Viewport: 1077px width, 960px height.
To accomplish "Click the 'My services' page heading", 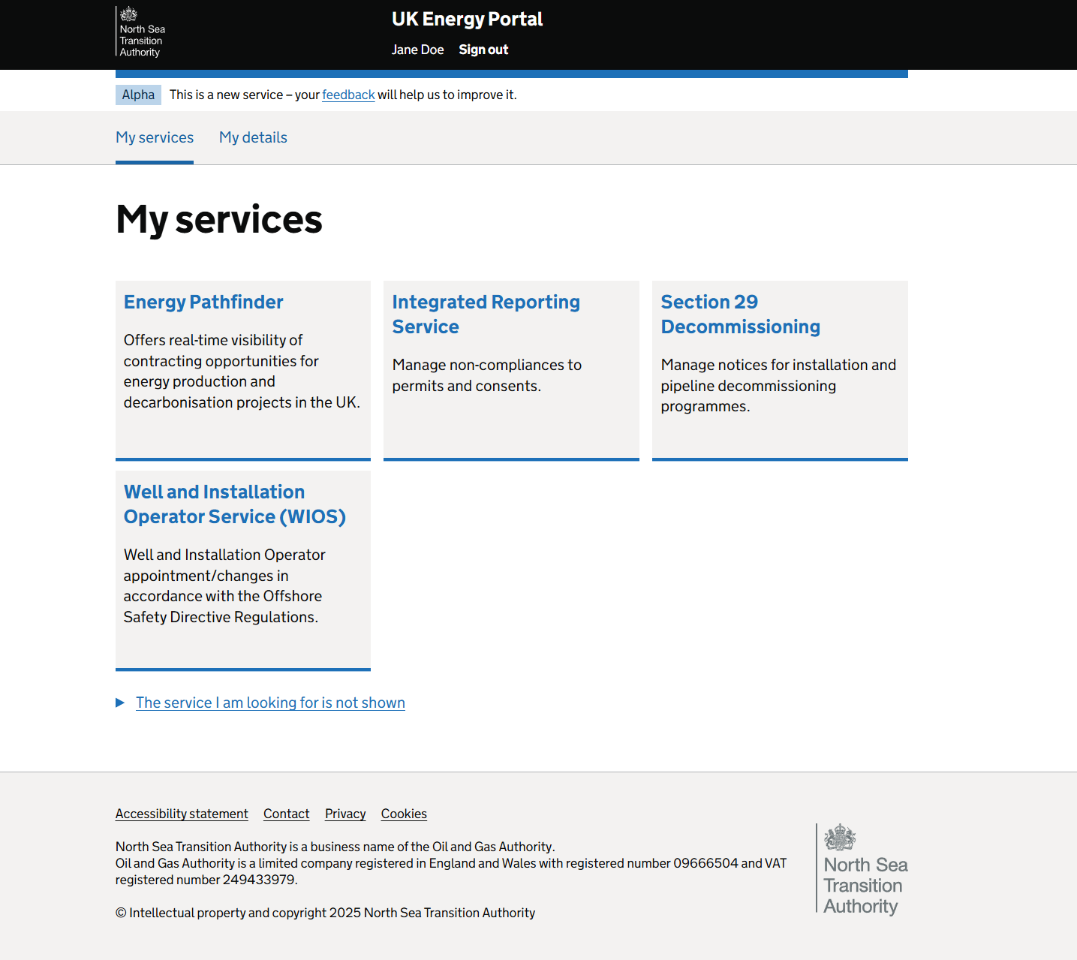I will 219,219.
